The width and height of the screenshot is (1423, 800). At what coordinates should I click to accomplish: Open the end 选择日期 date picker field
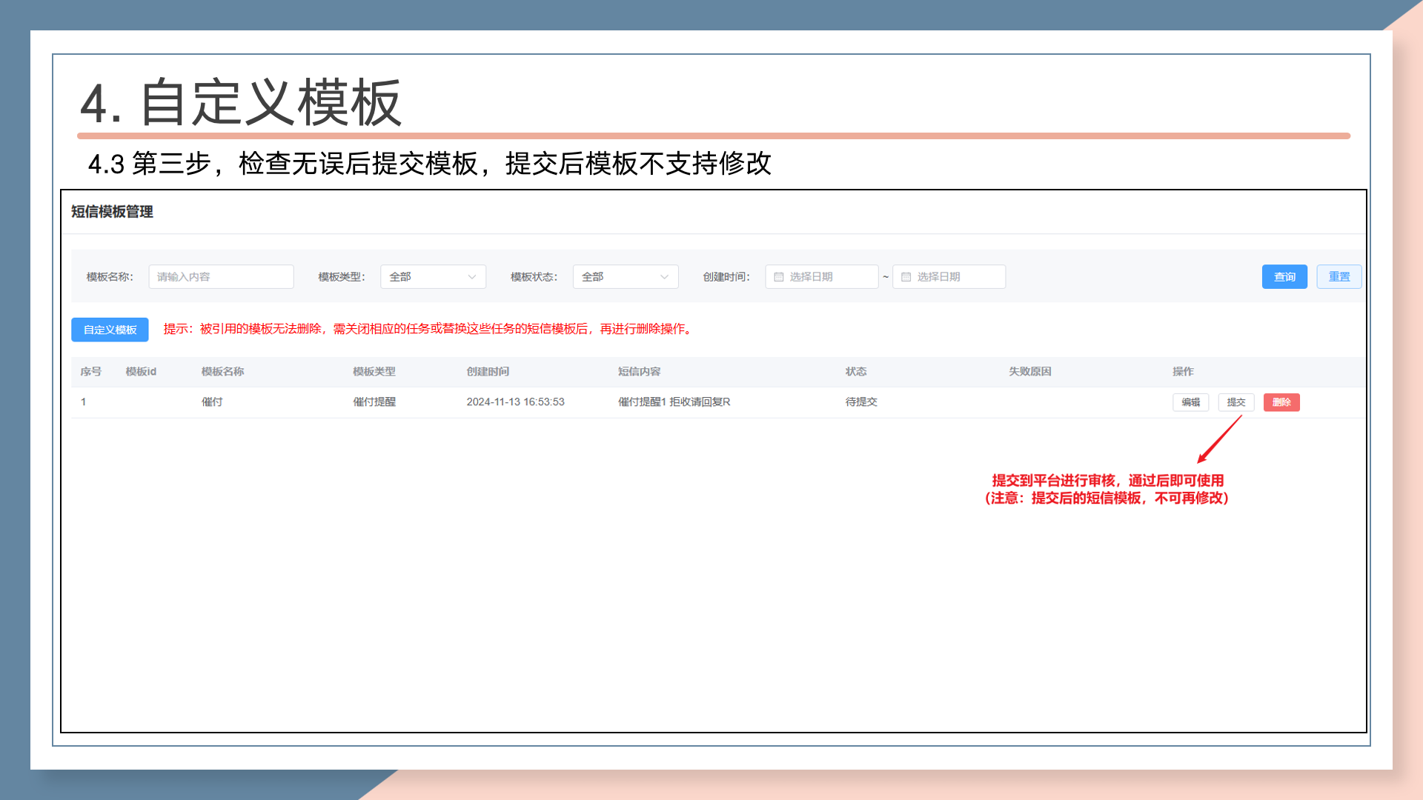950,277
